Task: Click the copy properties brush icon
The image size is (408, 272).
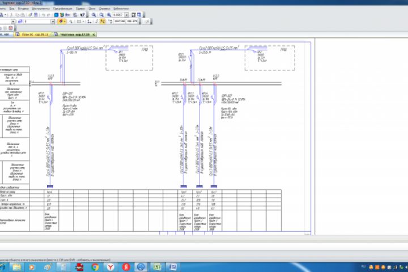Action: (x=30, y=15)
